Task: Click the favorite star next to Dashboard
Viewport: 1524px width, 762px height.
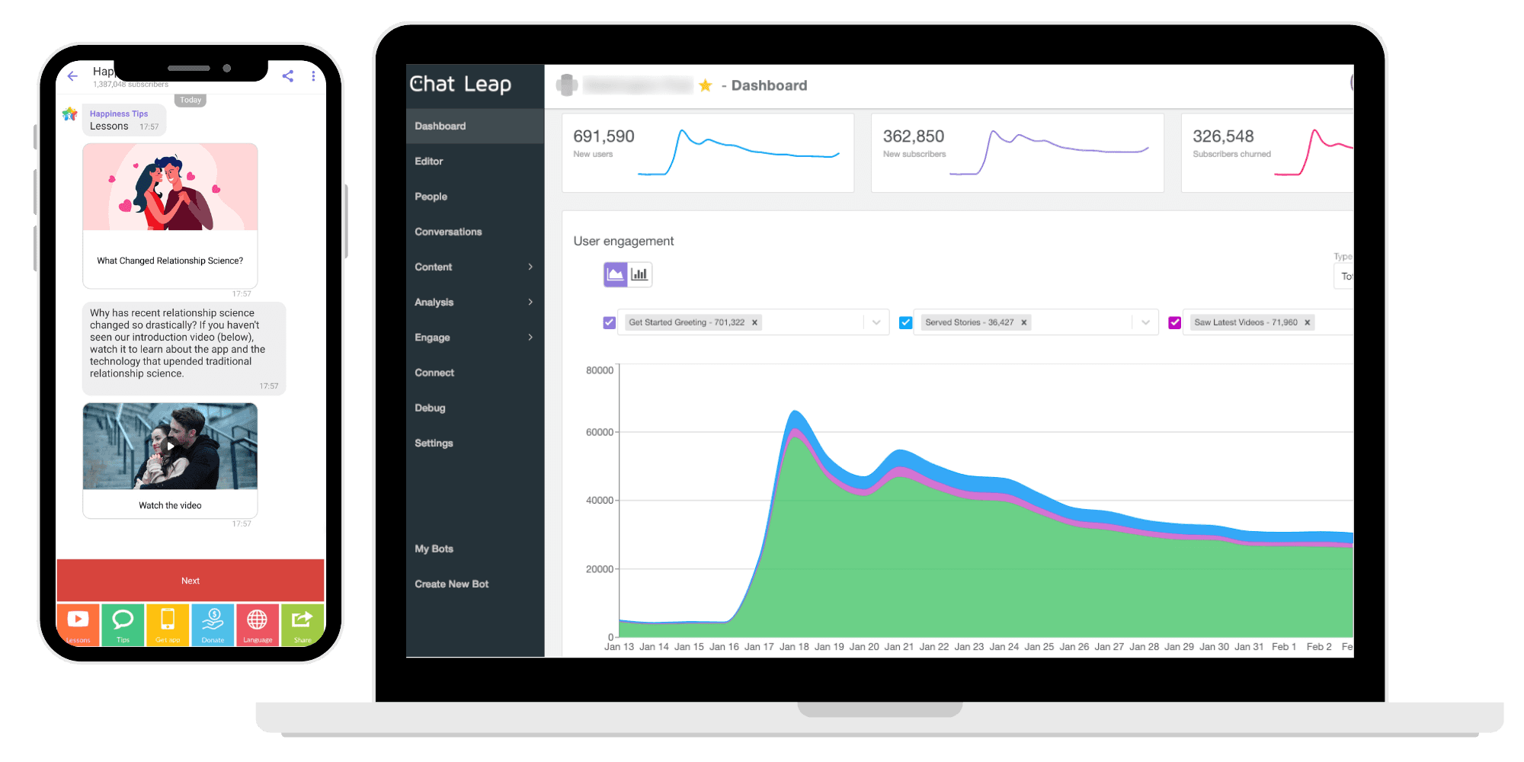Action: pyautogui.click(x=706, y=85)
